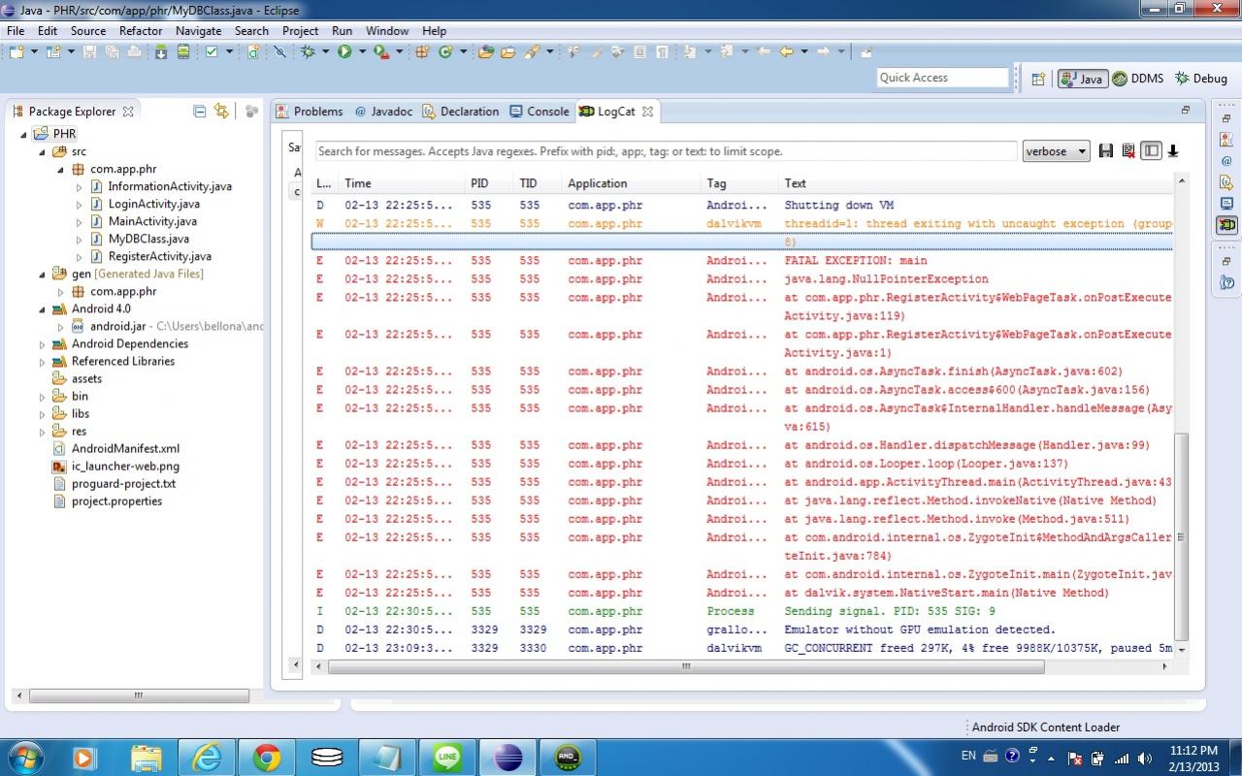Open the verbose log level dropdown

pyautogui.click(x=1056, y=151)
